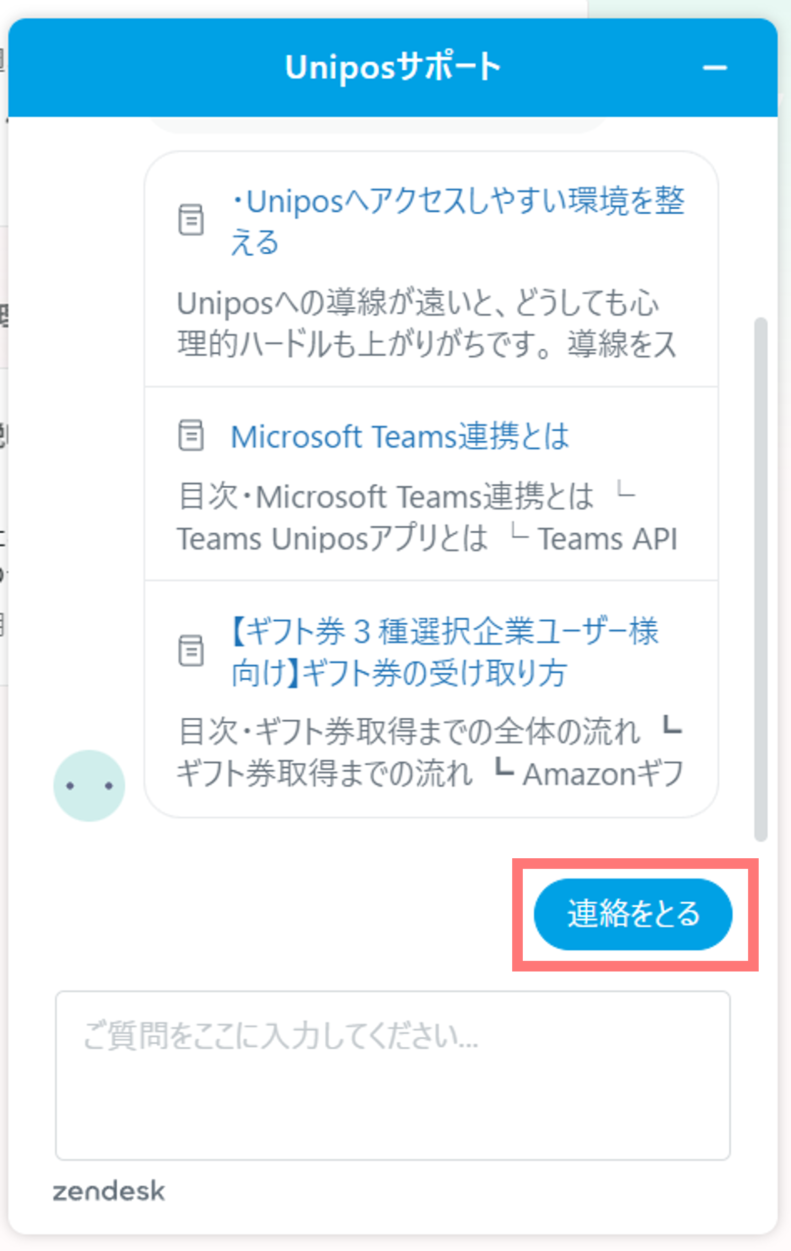This screenshot has width=791, height=1251.
Task: Open the Microsoft Teams連携とは article link
Action: click(400, 436)
